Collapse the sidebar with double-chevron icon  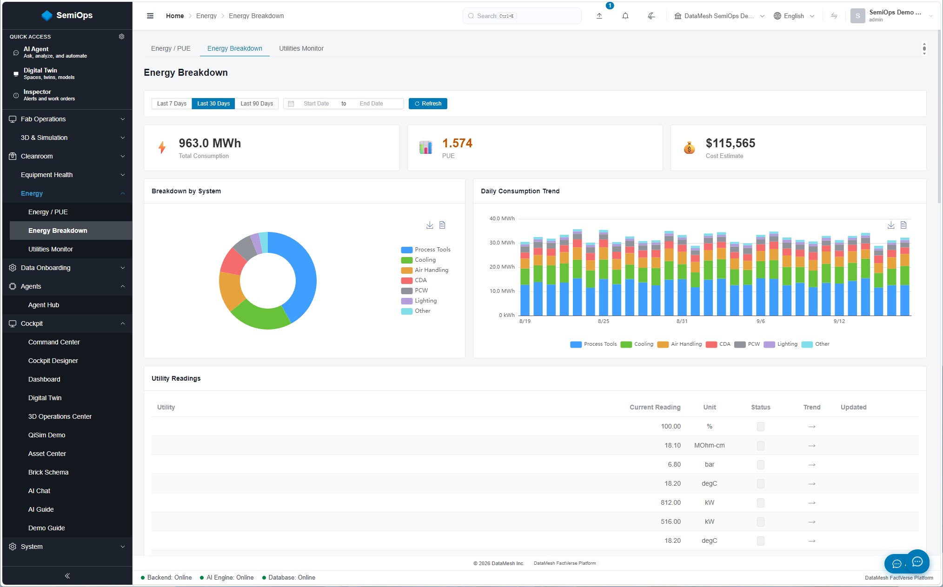pos(67,576)
